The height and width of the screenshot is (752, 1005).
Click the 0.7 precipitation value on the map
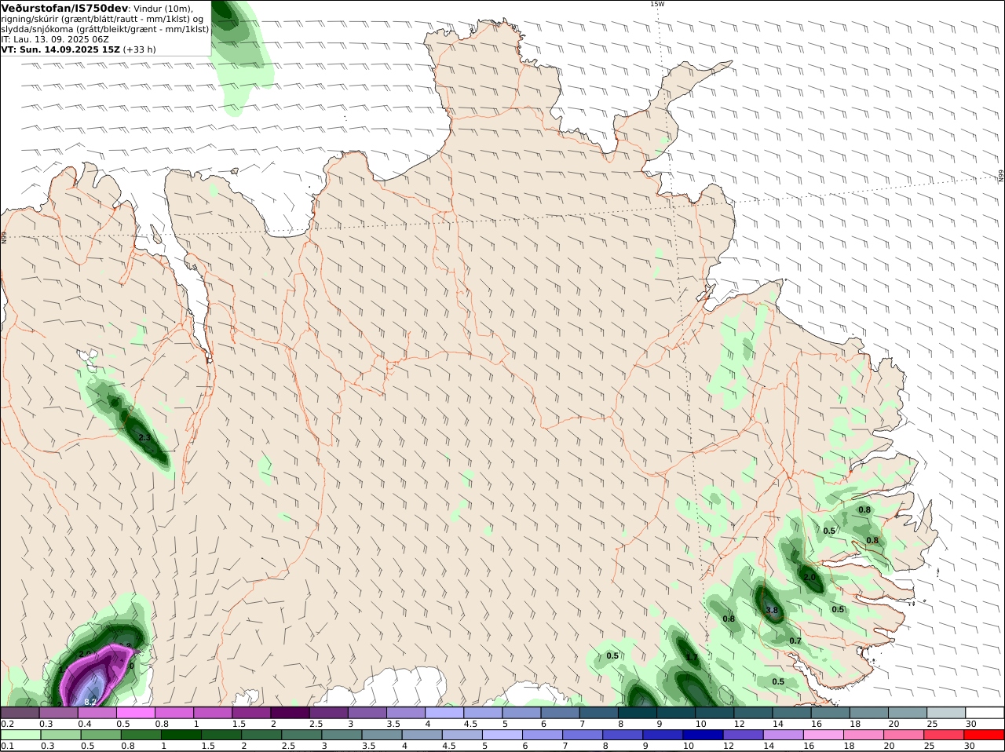[795, 641]
